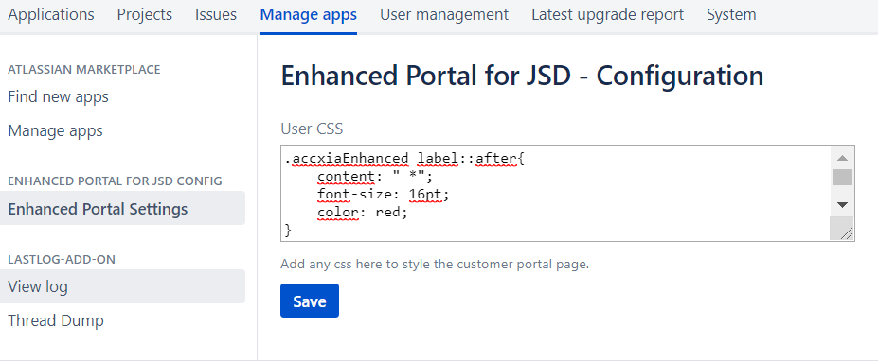Open the System tab
The width and height of the screenshot is (878, 361).
[x=731, y=14]
